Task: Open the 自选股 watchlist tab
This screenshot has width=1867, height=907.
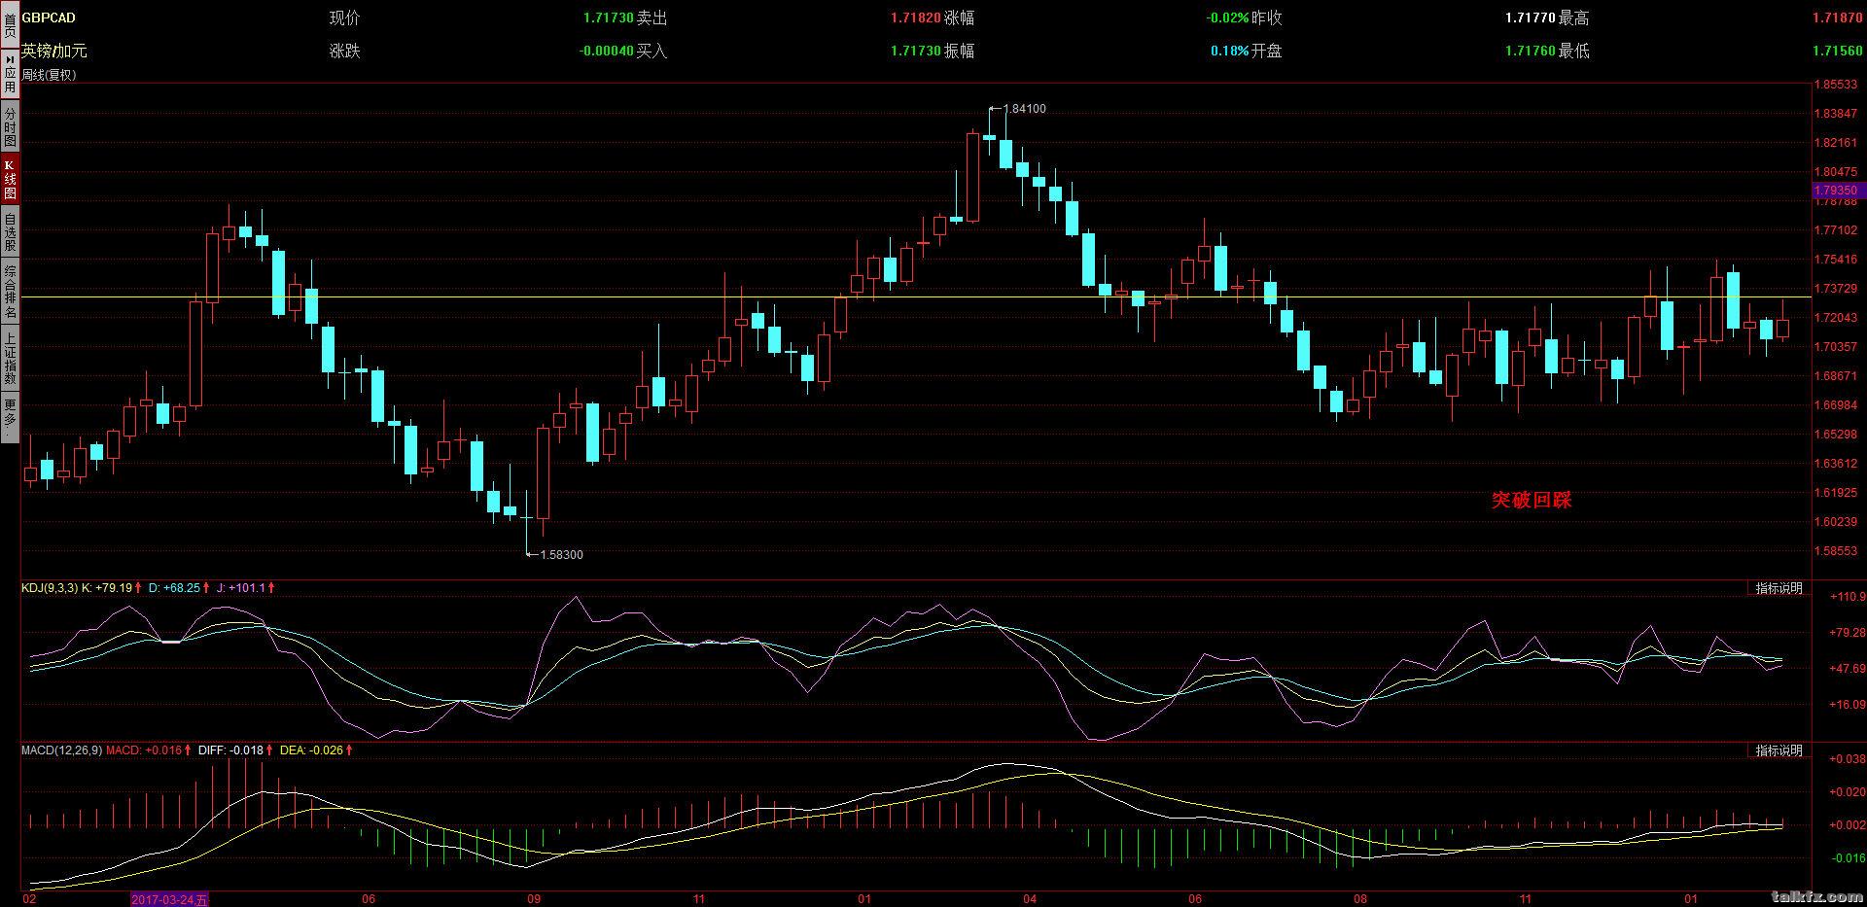Action: click(x=9, y=231)
